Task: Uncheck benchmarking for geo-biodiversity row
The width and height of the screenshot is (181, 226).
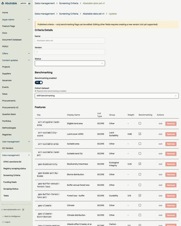Action: [x=140, y=164]
